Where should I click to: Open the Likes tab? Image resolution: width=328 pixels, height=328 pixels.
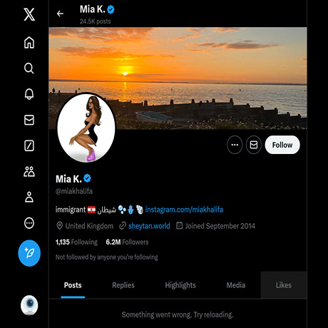pos(284,285)
